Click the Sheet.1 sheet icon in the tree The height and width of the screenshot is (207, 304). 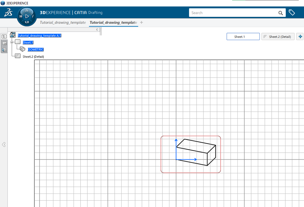(x=17, y=42)
